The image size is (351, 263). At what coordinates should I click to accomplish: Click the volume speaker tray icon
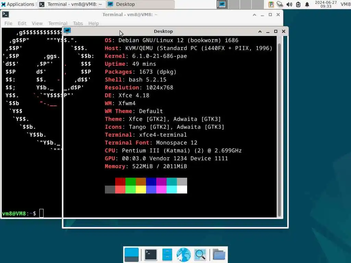pyautogui.click(x=289, y=4)
